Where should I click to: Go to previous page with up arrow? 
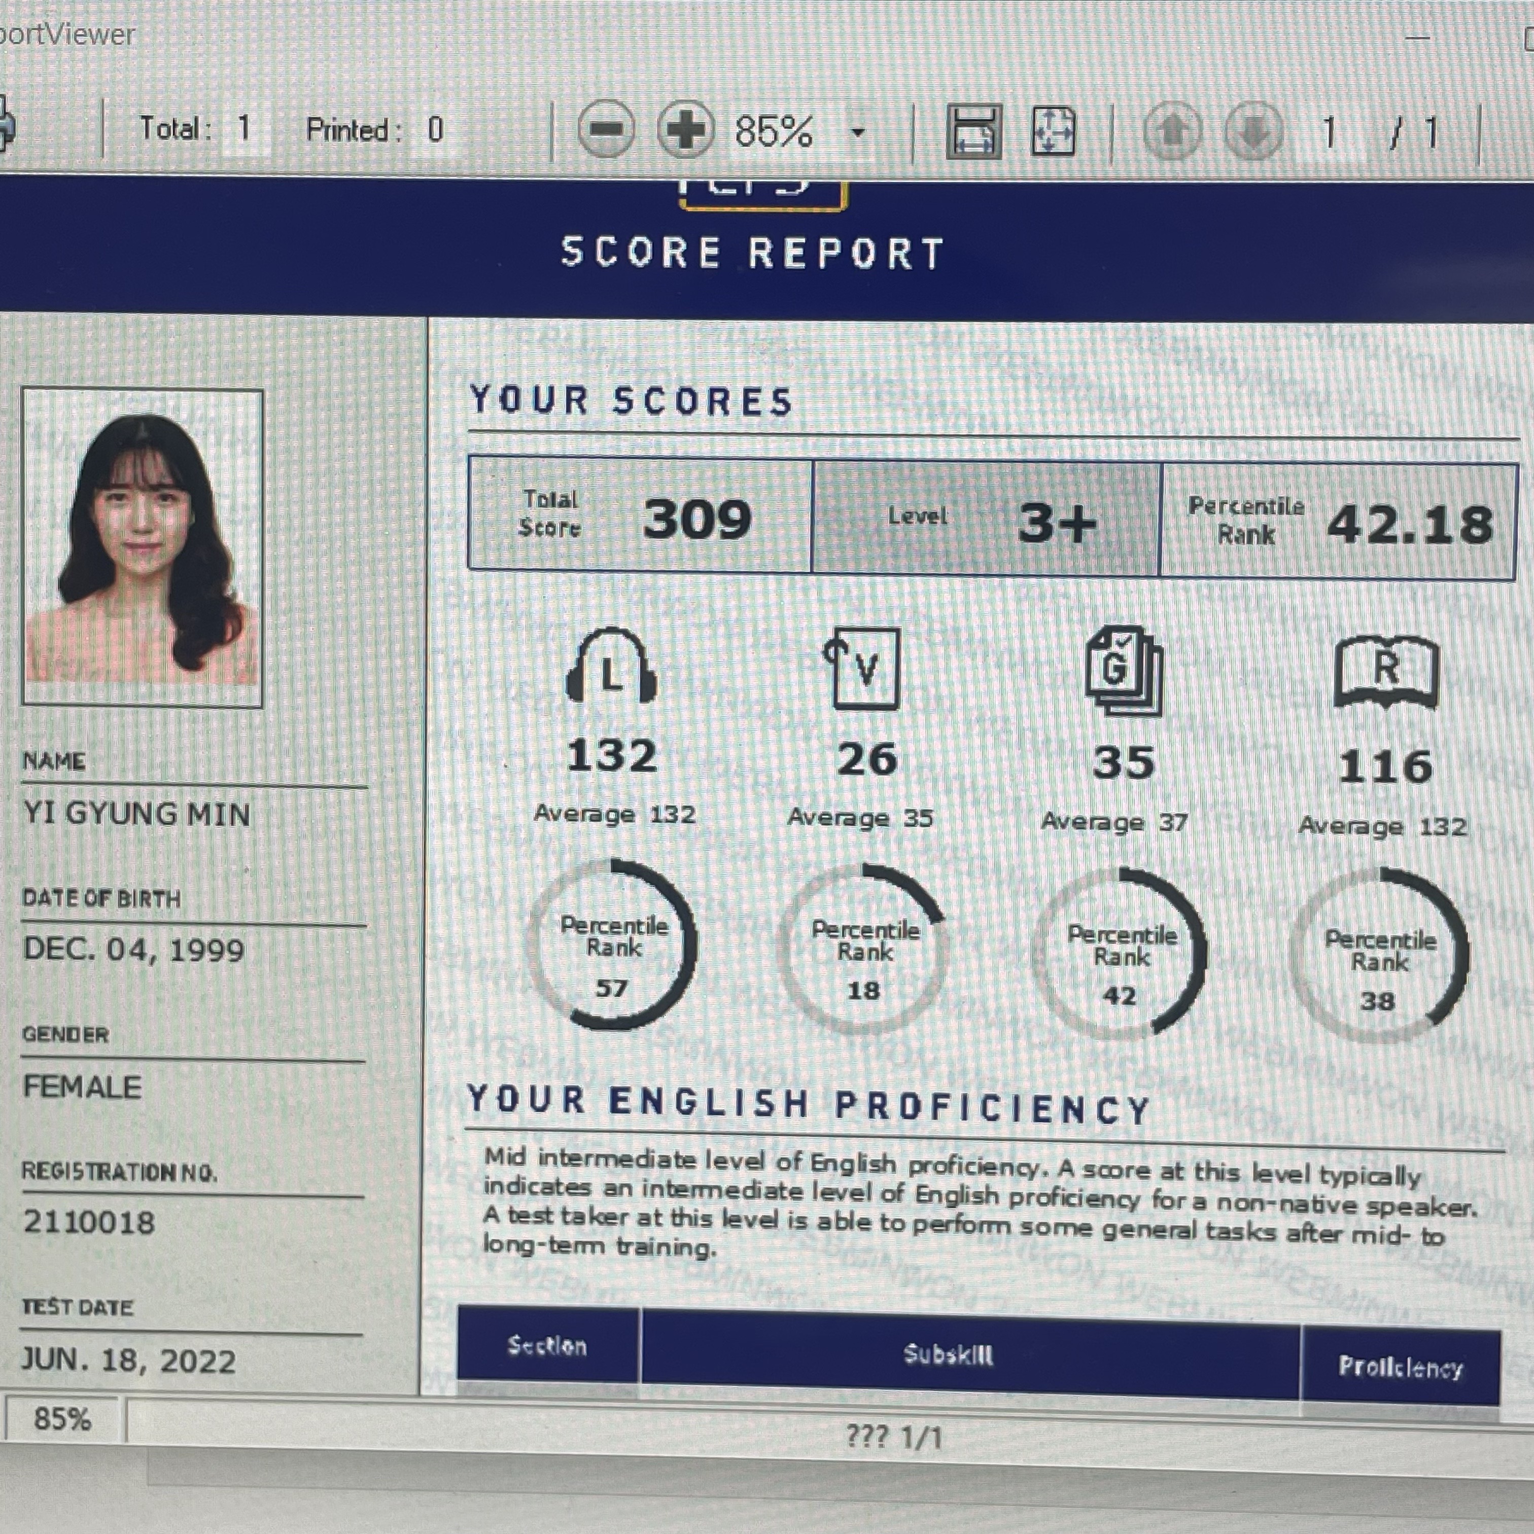[1173, 131]
